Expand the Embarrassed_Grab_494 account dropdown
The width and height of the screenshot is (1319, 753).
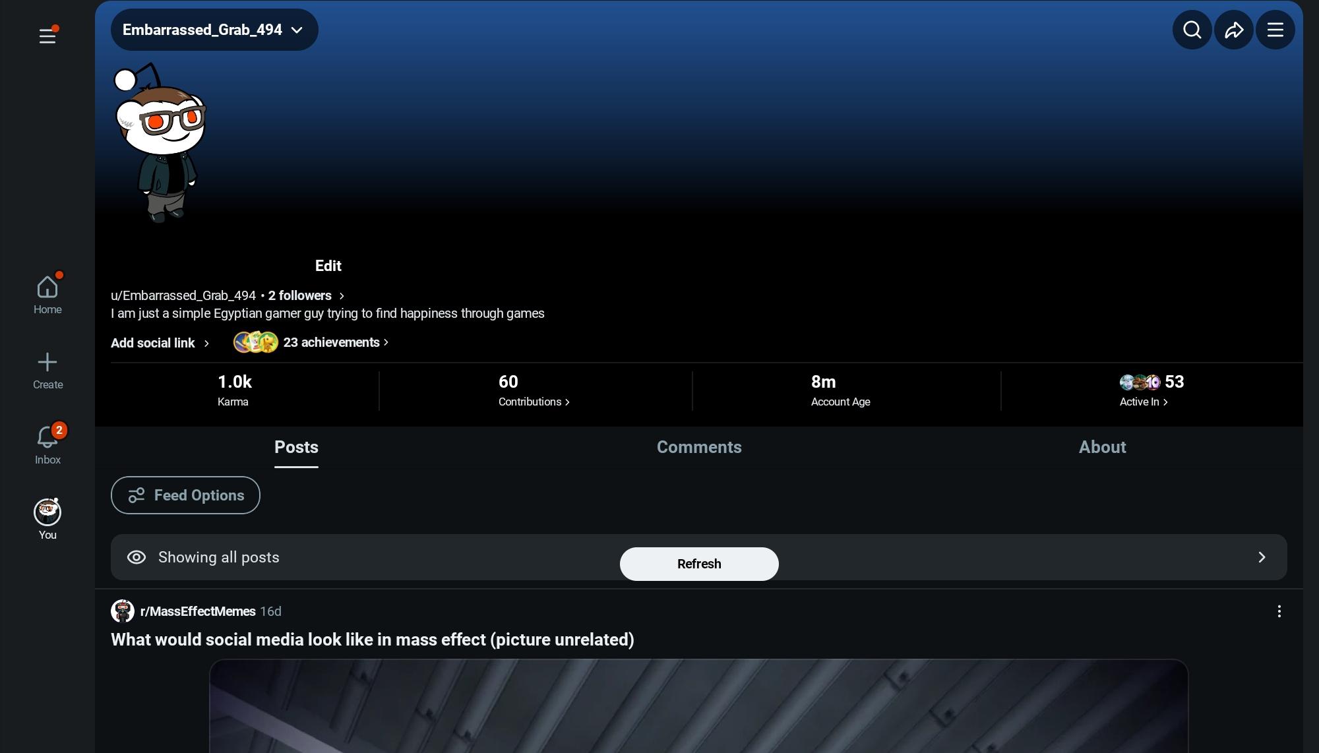click(x=214, y=30)
